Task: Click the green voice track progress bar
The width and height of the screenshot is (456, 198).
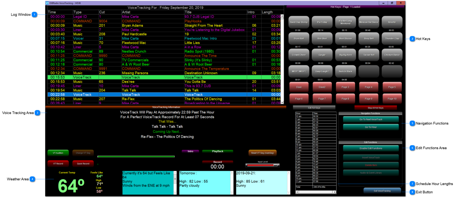Action: pyautogui.click(x=136, y=156)
